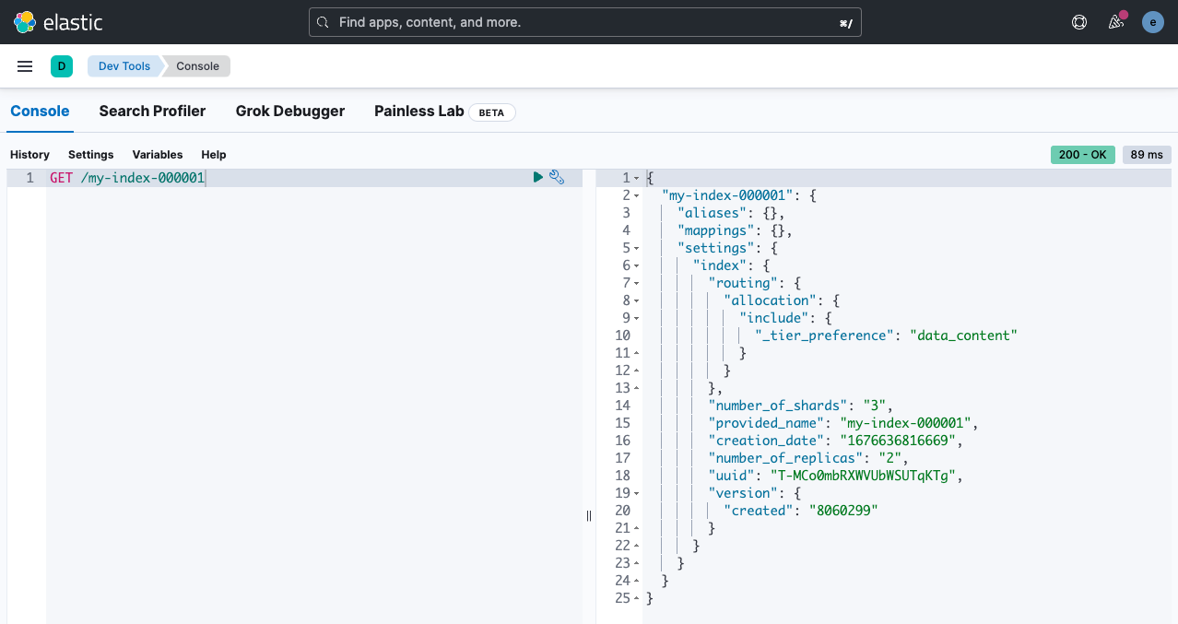Collapse the routing block at line 7
This screenshot has width=1178, height=624.
[637, 283]
